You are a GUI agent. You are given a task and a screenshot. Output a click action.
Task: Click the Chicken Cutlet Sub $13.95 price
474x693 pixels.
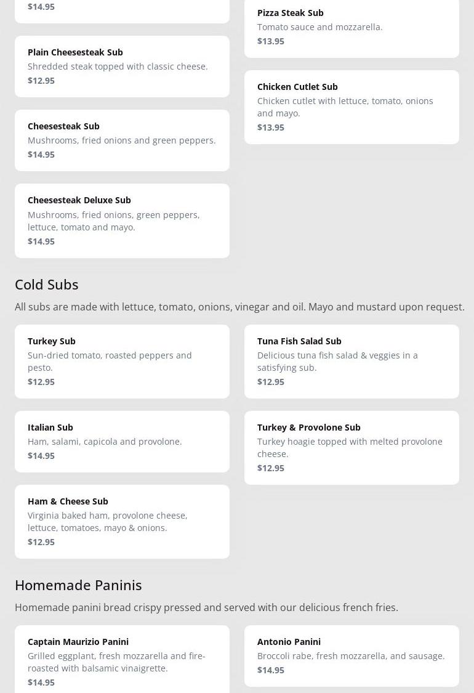[x=271, y=128]
